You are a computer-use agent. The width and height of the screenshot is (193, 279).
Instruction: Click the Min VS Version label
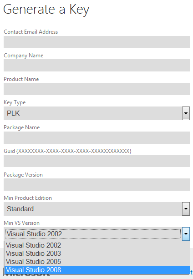coord(21,223)
